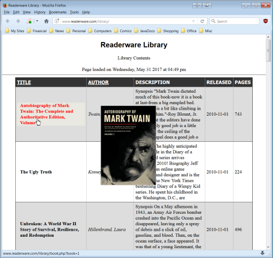Open the dropdown arrow next to the home button
This screenshot has width=273, height=258.
(37, 21)
